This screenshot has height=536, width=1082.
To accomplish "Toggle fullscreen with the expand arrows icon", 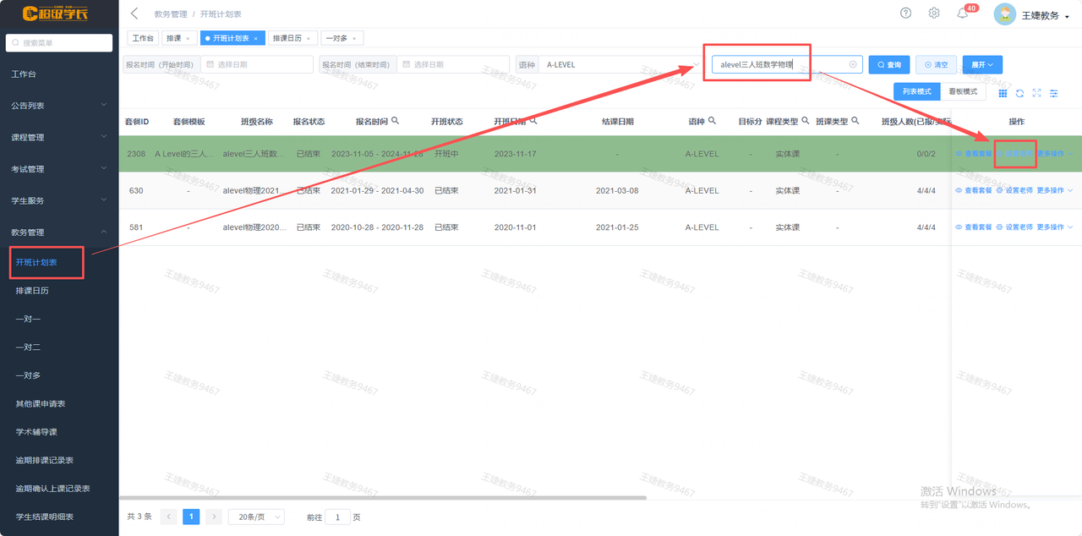I will click(x=1037, y=93).
